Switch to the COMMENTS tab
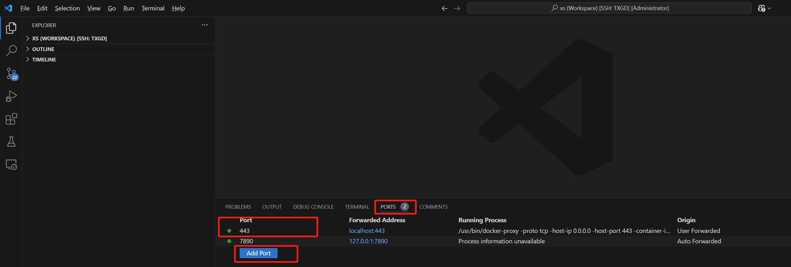 tap(434, 207)
